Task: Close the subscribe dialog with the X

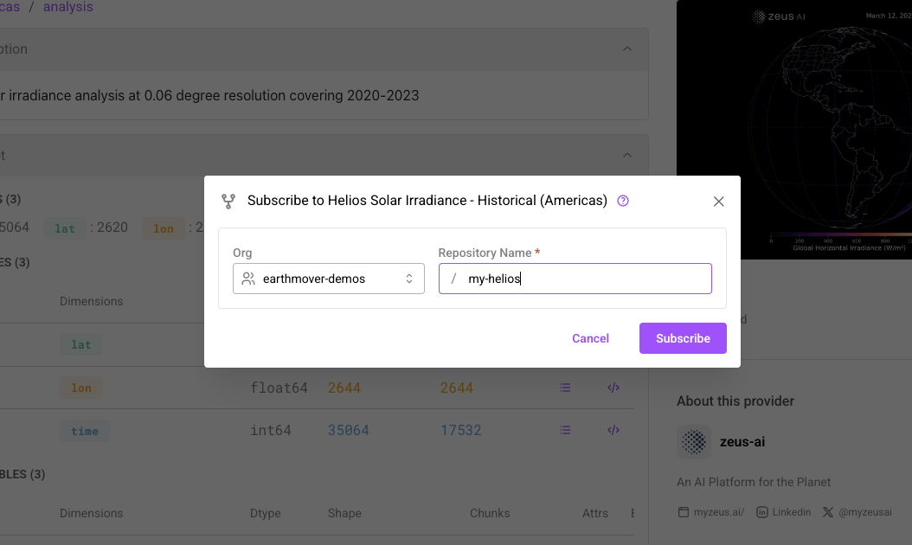Action: click(x=718, y=201)
